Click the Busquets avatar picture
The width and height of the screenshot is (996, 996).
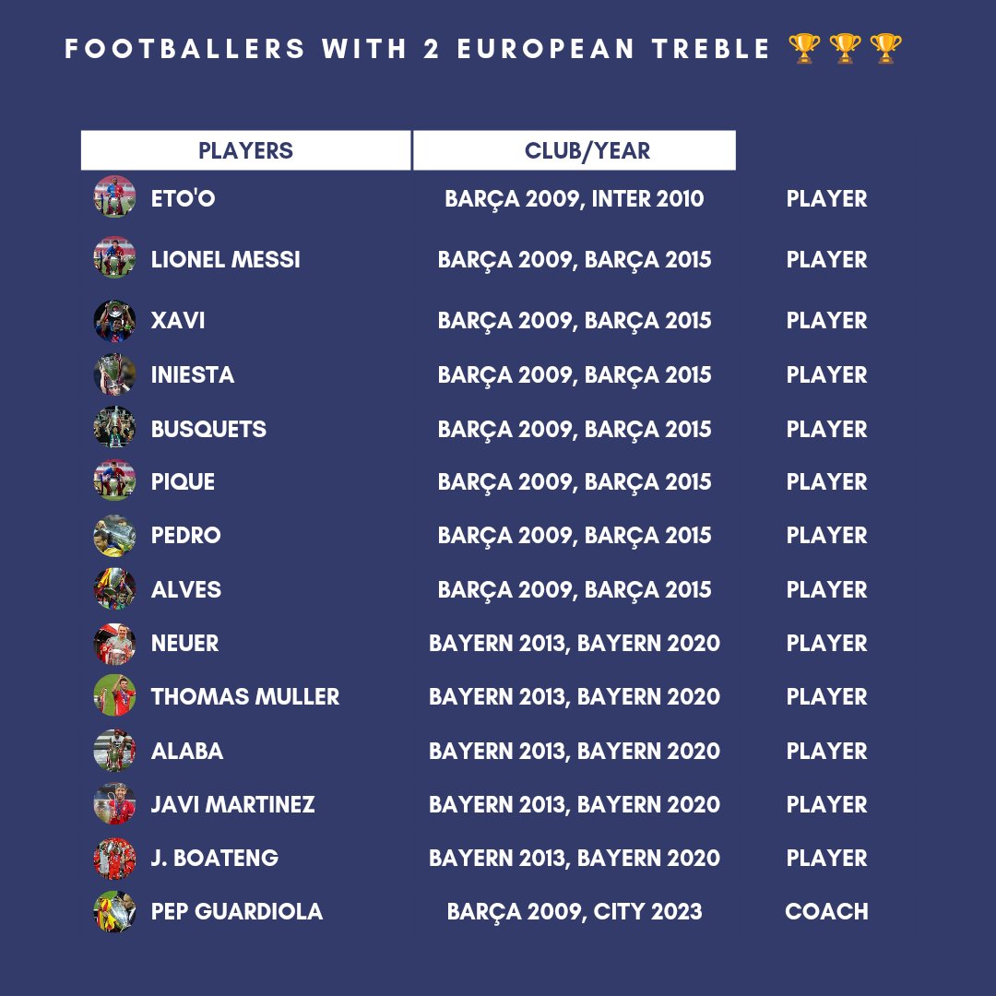[115, 428]
